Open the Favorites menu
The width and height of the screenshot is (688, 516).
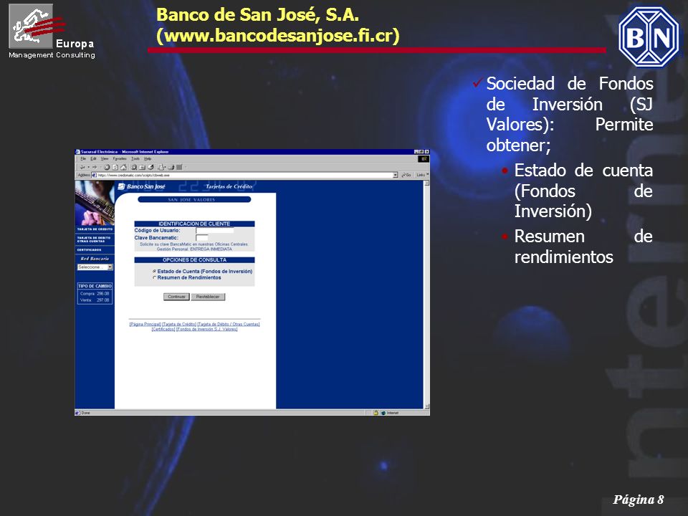(120, 159)
